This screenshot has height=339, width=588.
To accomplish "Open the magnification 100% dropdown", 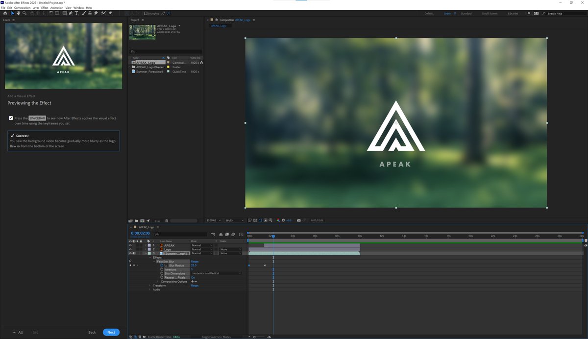I will [214, 220].
